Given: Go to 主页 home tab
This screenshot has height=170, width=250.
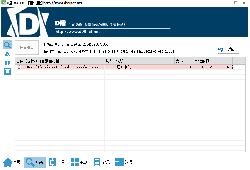Looking at the screenshot, I should click(x=12, y=162).
